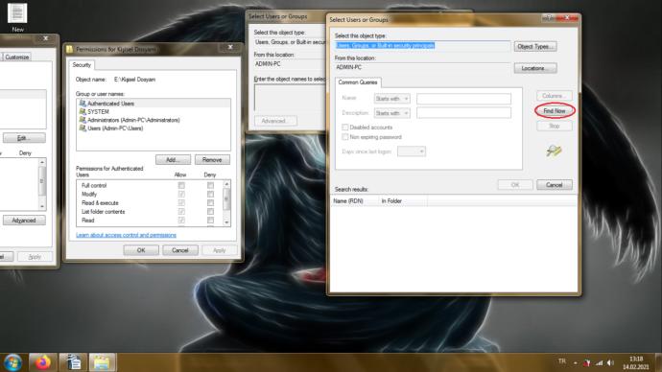
Task: Click the taskbar icon between Firefox and Explorer
Action: coord(73,362)
